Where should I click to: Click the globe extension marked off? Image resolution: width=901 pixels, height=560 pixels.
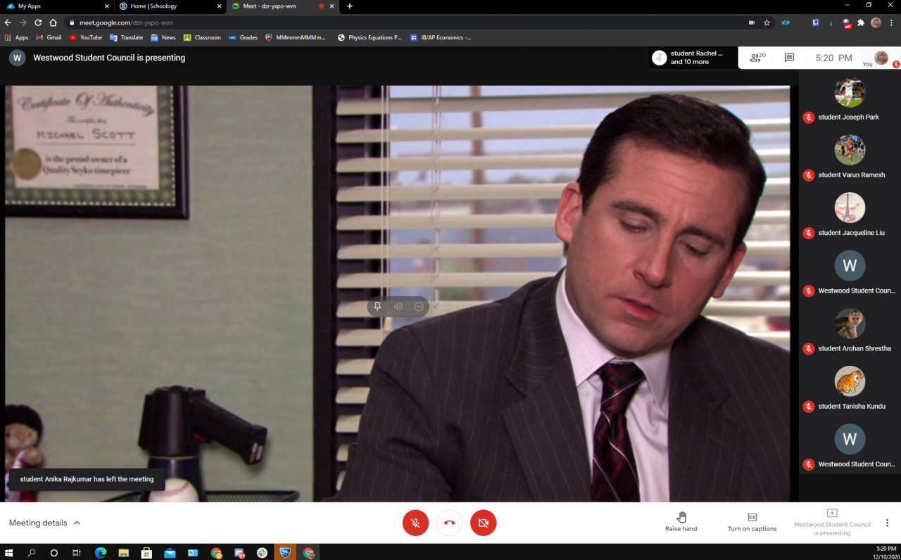coord(847,23)
